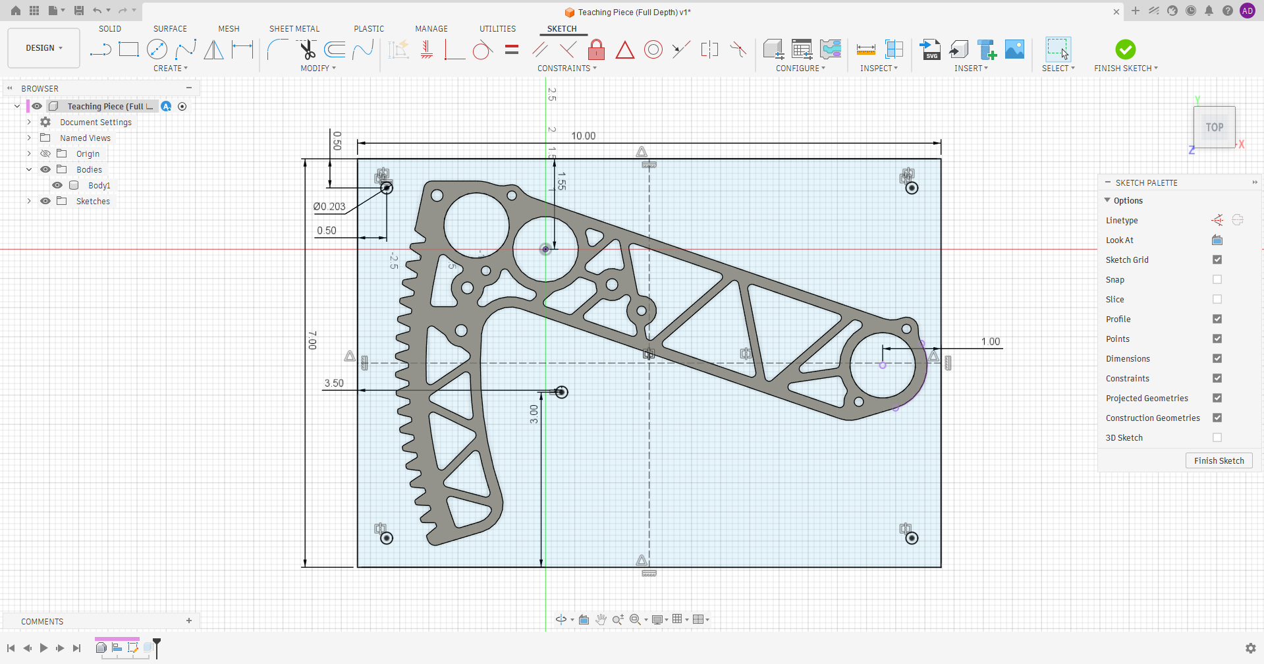Image resolution: width=1264 pixels, height=664 pixels.
Task: Enable the Snap checkbox
Action: [x=1217, y=279]
